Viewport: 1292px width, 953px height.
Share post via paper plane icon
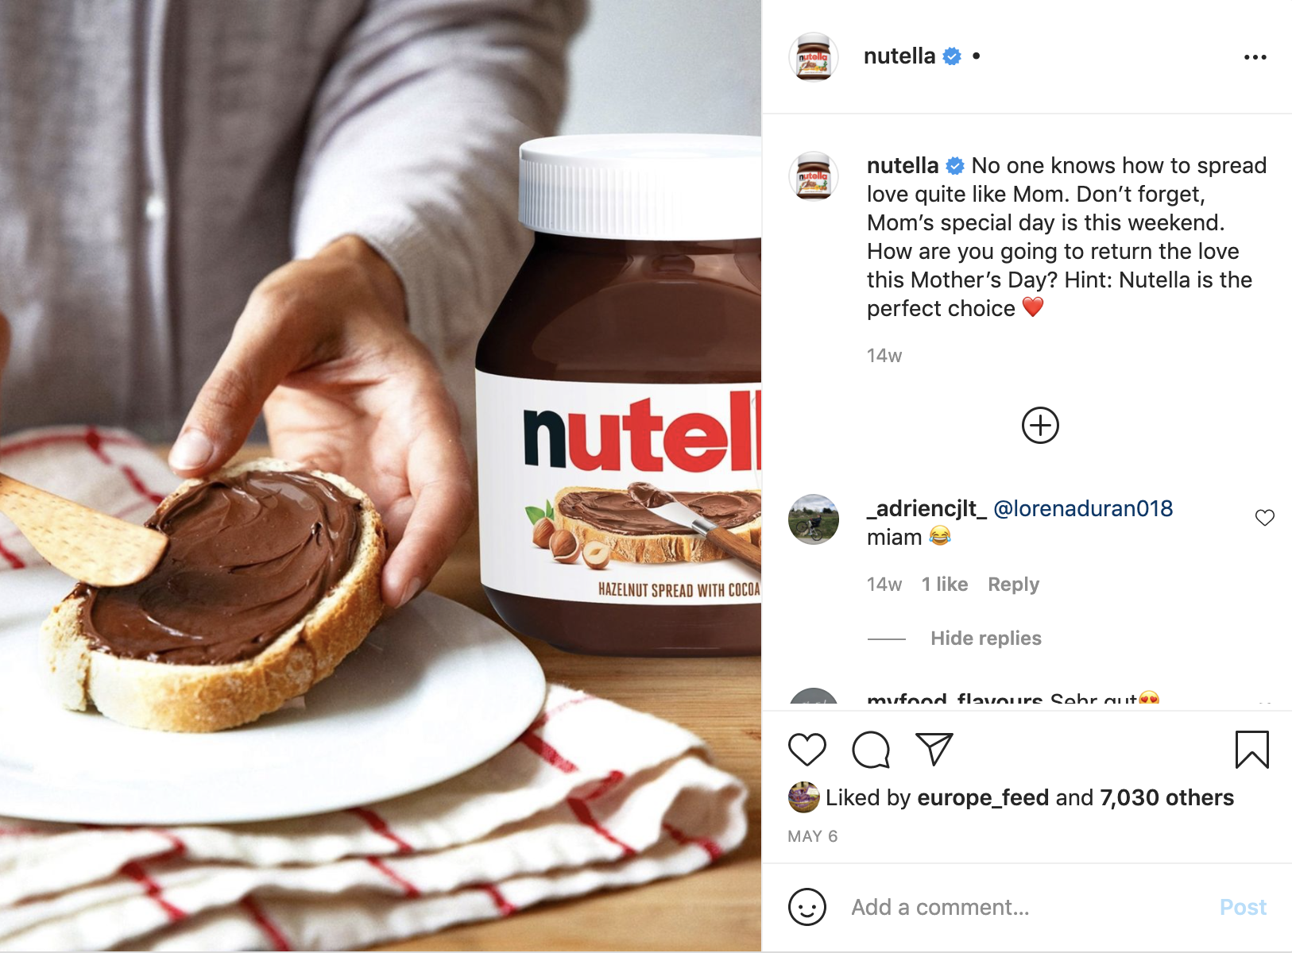coord(934,750)
